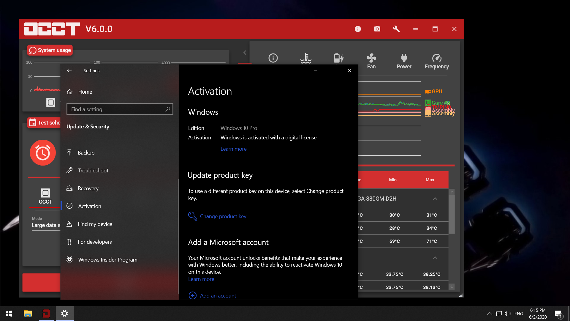
Task: Click the Large data set mode dropdown
Action: (x=46, y=225)
